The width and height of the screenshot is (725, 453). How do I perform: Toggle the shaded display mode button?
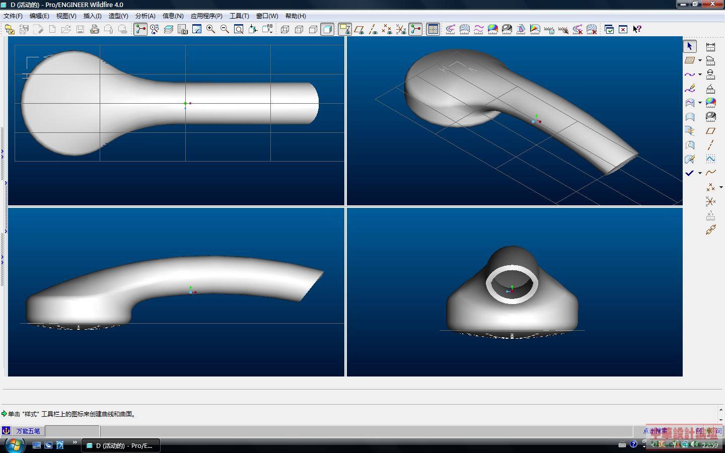[x=327, y=29]
